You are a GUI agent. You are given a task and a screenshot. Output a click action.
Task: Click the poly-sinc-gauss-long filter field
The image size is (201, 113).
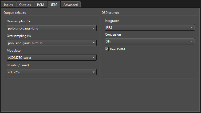tap(52, 28)
